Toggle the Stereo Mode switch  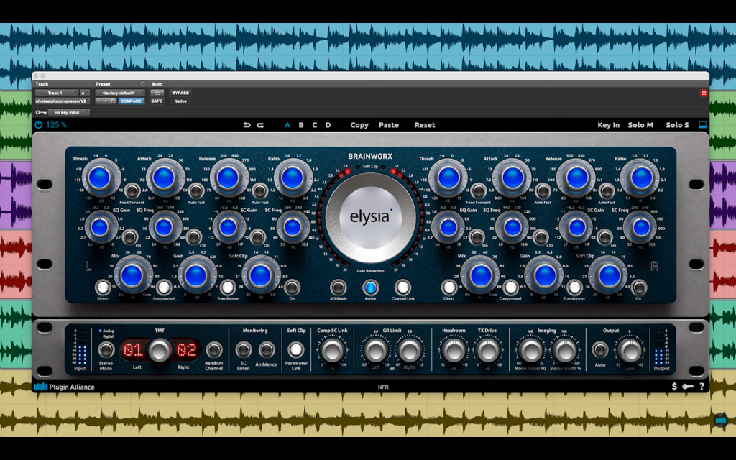pyautogui.click(x=106, y=350)
